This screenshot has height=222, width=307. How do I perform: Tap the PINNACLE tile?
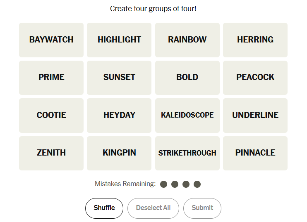(255, 153)
